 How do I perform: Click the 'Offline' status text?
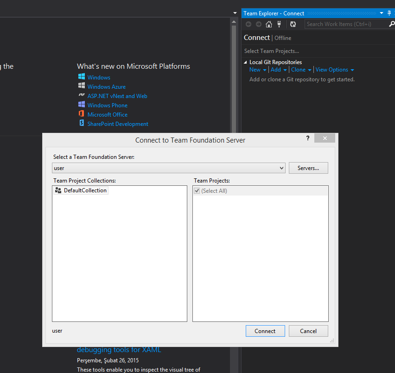tap(283, 38)
